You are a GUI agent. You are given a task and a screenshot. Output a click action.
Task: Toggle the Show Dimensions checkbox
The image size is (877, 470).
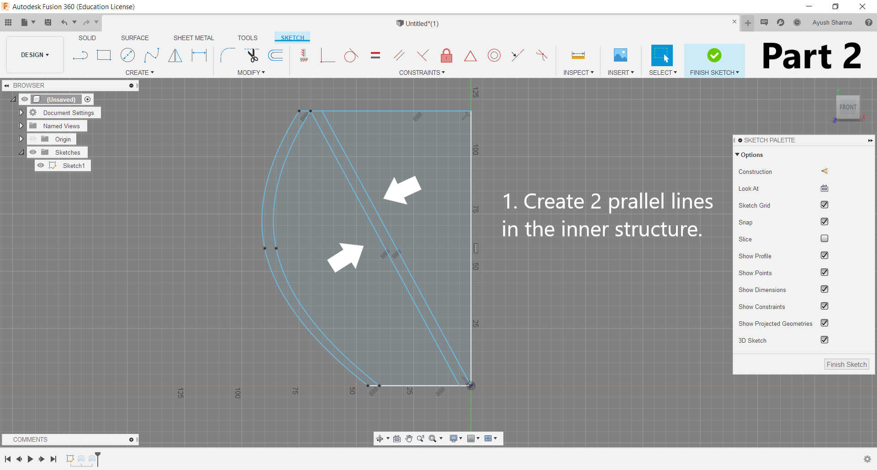824,289
